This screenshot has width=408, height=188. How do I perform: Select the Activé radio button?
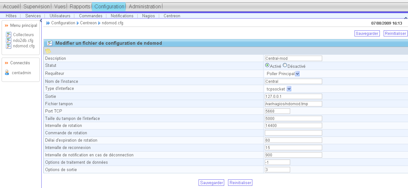point(267,65)
